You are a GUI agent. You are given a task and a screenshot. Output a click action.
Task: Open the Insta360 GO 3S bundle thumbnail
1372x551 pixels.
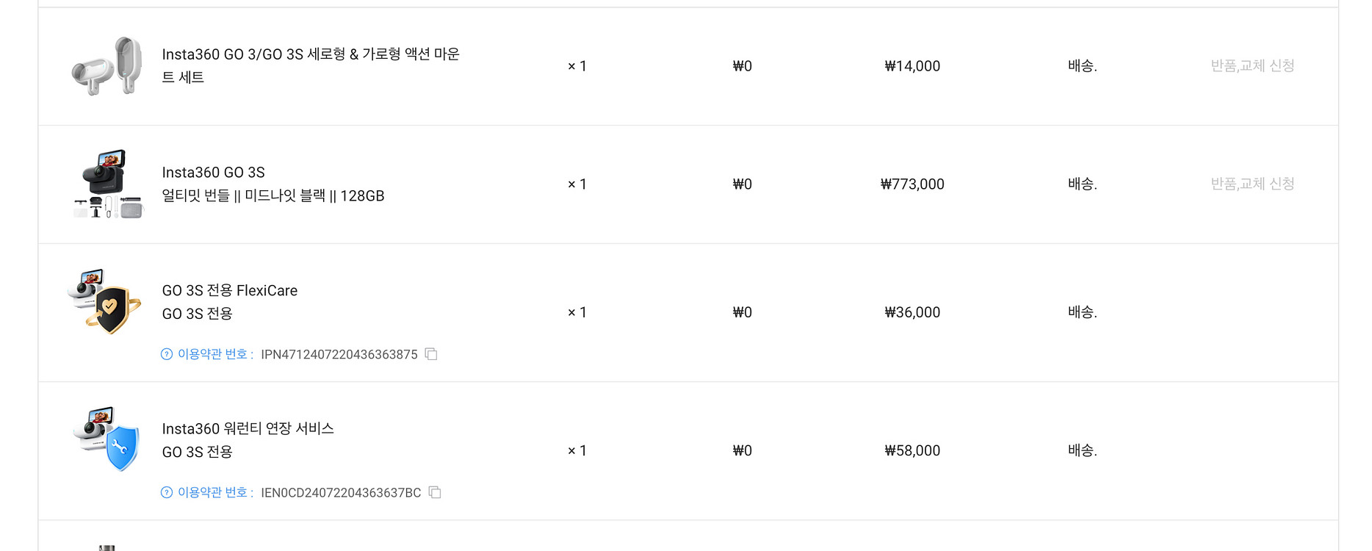[107, 184]
